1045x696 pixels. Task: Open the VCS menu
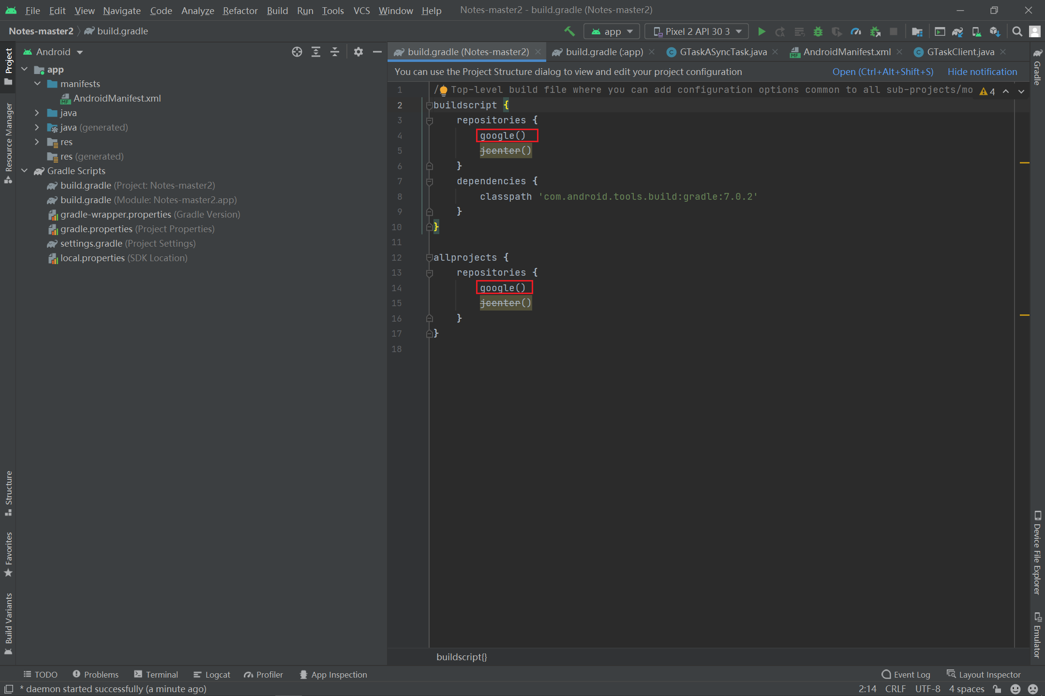[361, 10]
